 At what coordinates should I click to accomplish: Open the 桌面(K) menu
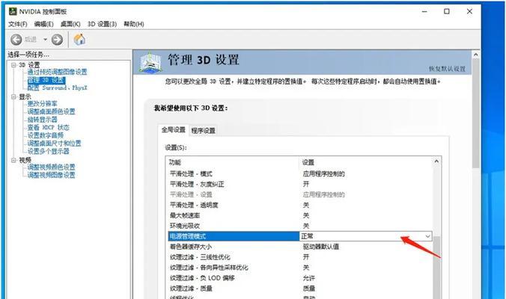point(70,24)
